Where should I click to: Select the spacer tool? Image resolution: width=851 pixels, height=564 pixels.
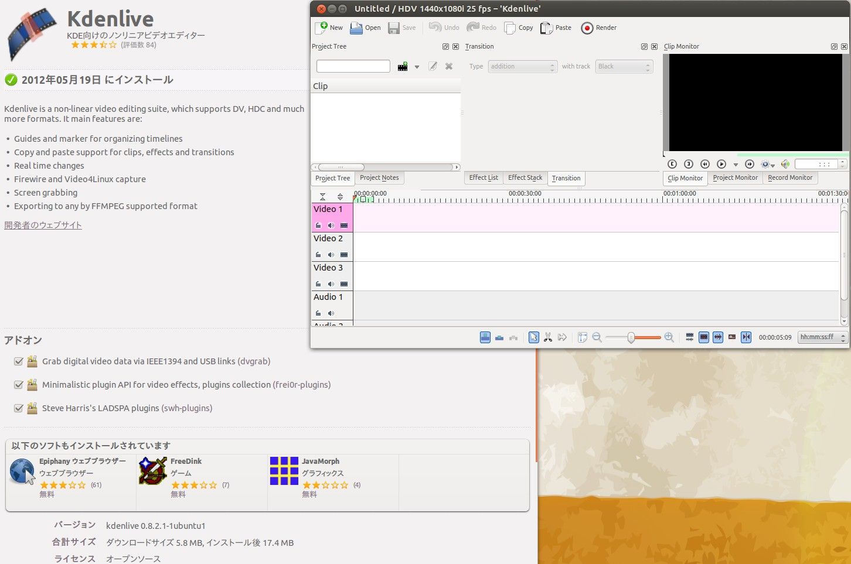562,337
